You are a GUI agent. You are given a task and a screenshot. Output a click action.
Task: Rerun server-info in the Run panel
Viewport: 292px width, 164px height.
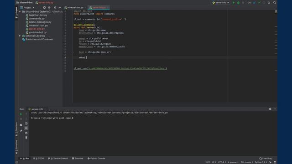point(21,114)
